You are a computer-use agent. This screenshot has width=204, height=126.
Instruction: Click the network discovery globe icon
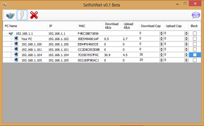point(10,15)
